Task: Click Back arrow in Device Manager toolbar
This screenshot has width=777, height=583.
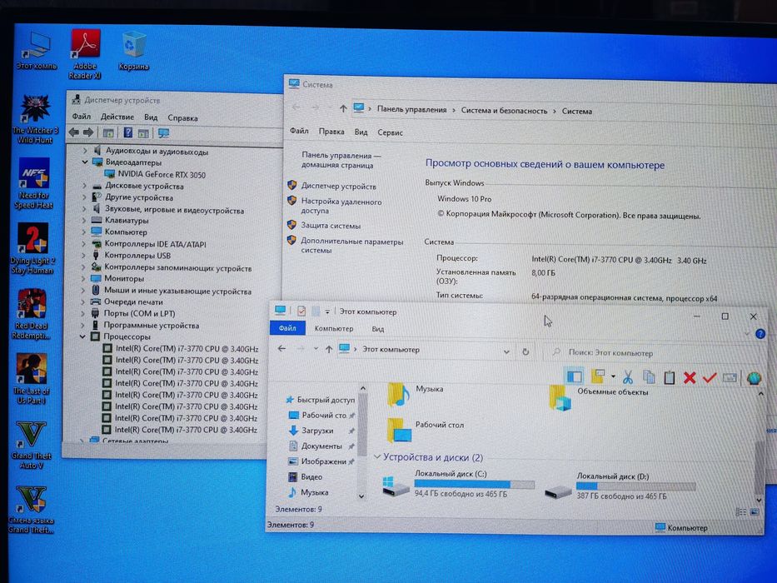Action: [x=74, y=132]
